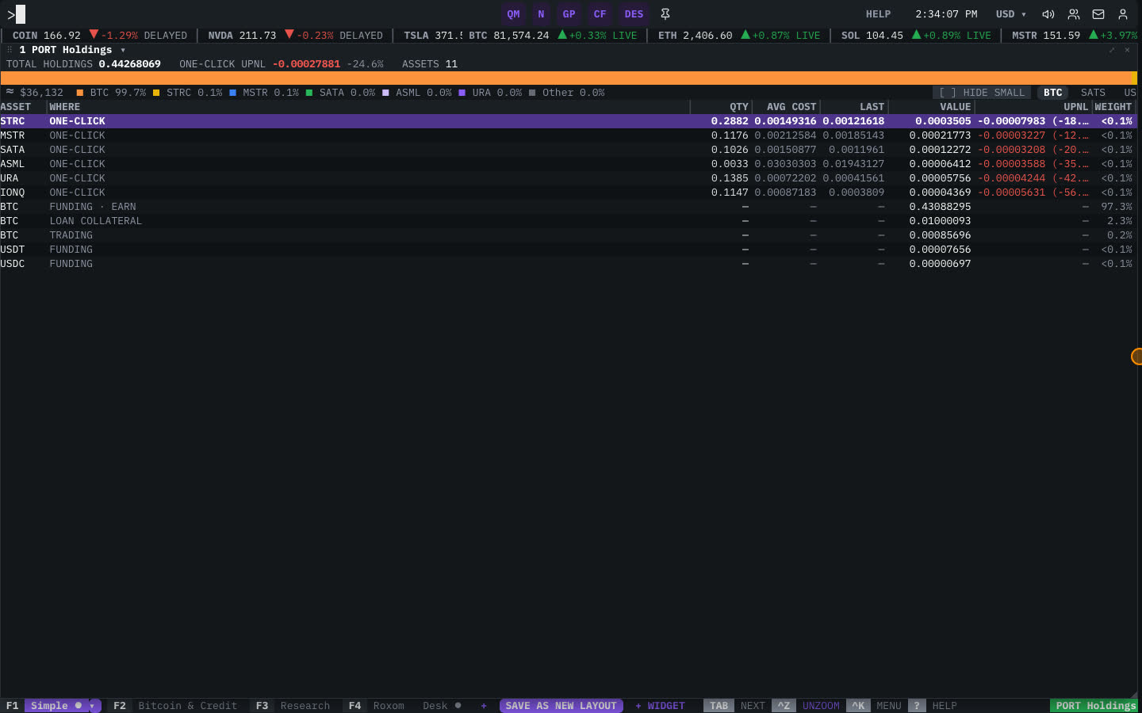Select the F4 Roxom tab
Image resolution: width=1142 pixels, height=713 pixels.
[377, 706]
